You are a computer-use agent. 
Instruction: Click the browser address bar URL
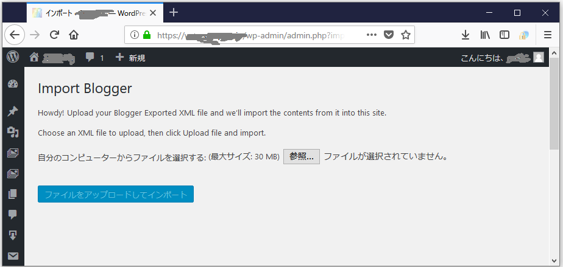tap(256, 35)
